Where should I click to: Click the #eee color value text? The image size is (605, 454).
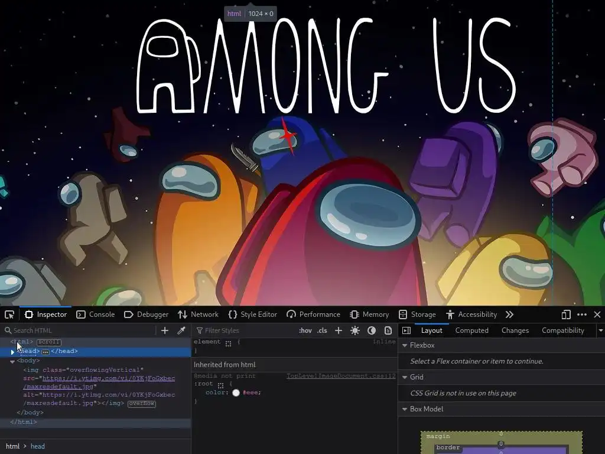pos(251,393)
